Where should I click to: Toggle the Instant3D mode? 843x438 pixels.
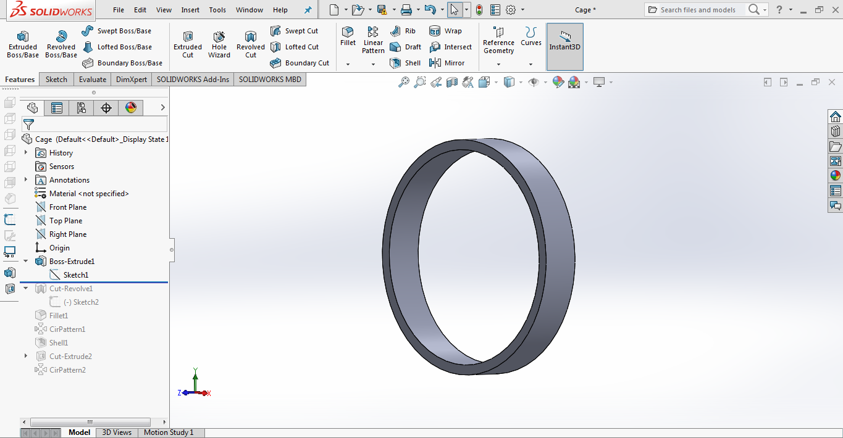(564, 41)
